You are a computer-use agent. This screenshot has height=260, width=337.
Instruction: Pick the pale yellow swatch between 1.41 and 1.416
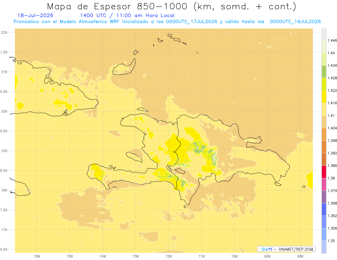[324, 109]
